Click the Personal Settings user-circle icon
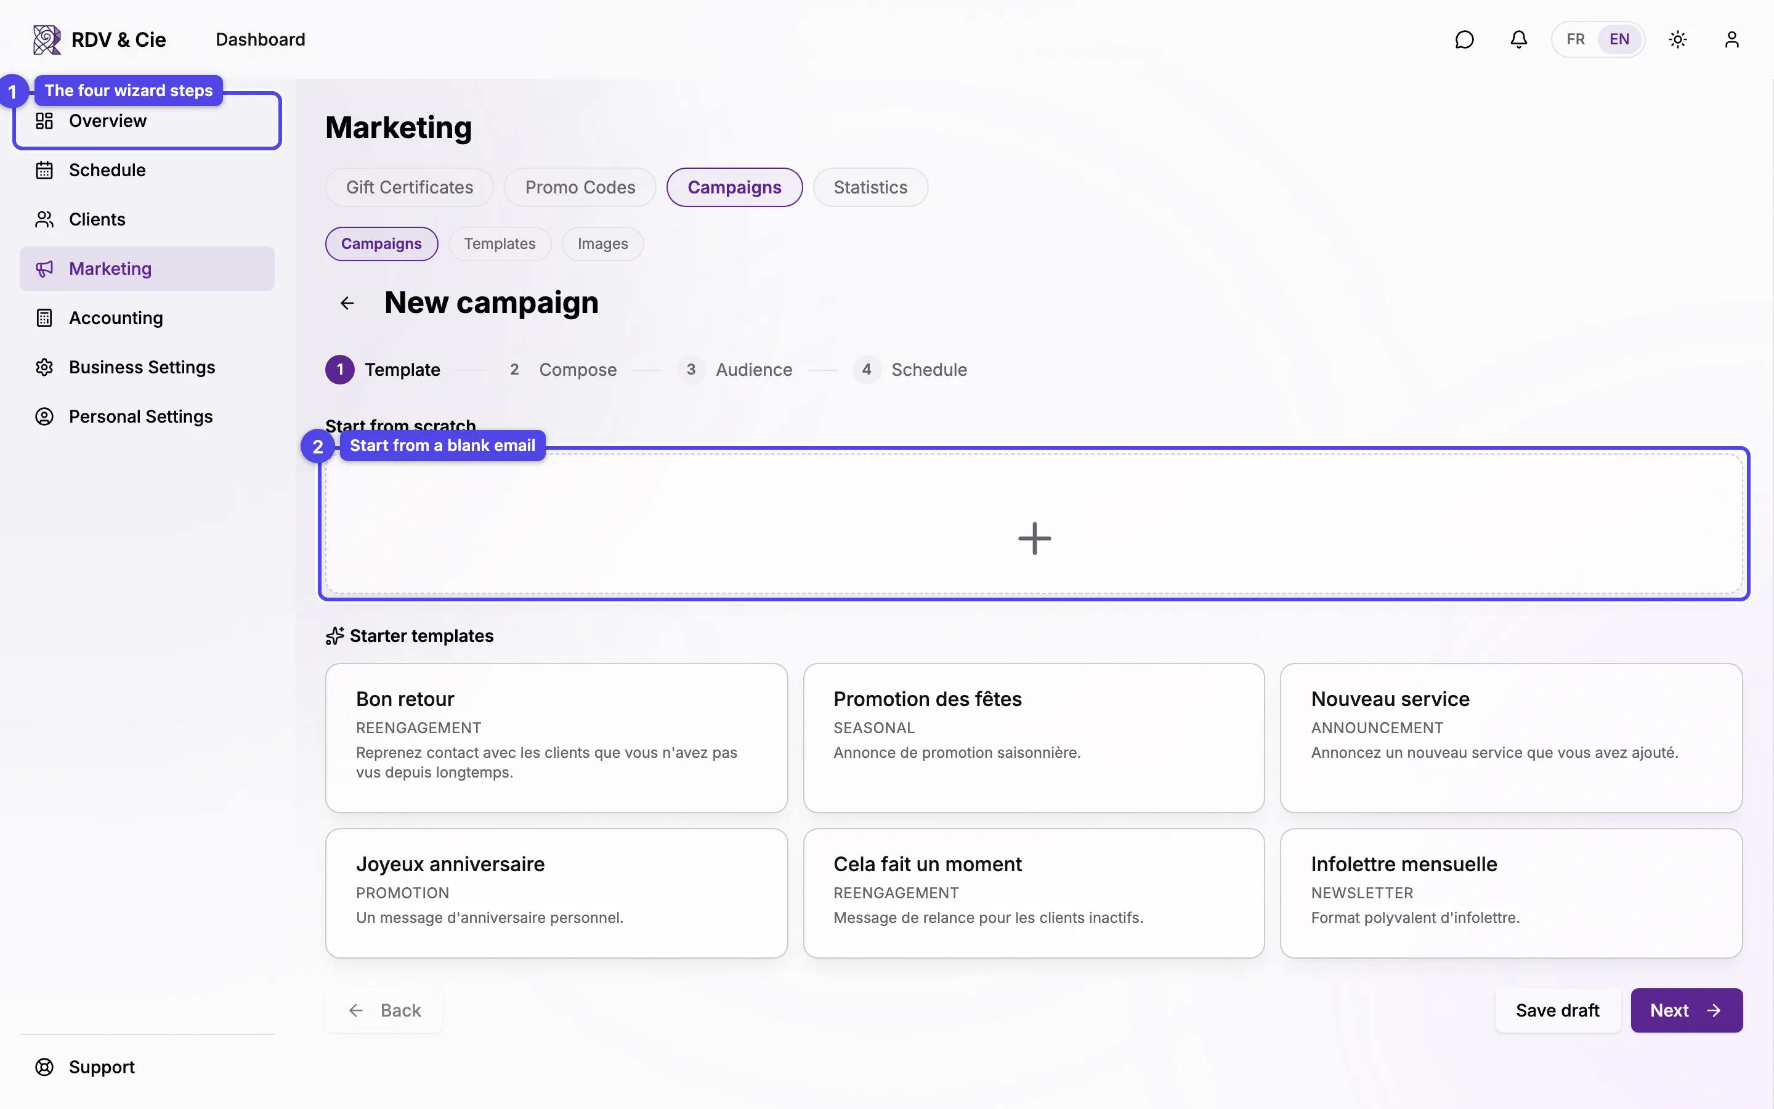The width and height of the screenshot is (1774, 1109). (x=45, y=416)
